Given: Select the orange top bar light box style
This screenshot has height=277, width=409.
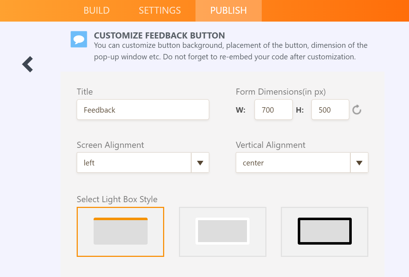Looking at the screenshot, I should [x=120, y=232].
